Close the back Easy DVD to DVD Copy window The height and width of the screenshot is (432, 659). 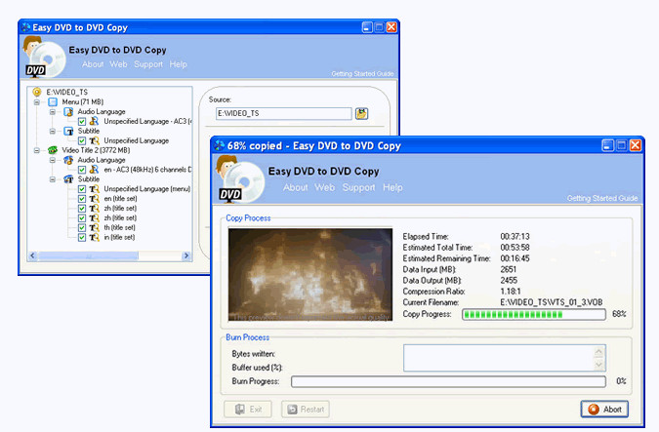[x=391, y=27]
